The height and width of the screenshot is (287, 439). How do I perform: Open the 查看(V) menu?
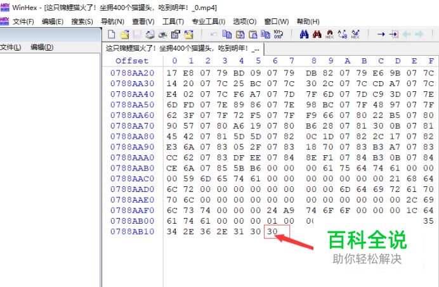click(x=143, y=22)
